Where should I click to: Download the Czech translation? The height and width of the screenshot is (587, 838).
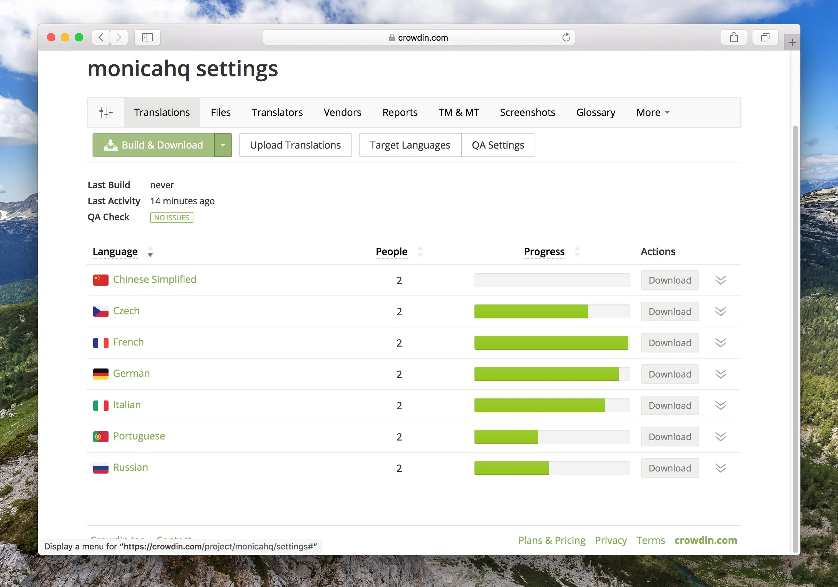670,312
